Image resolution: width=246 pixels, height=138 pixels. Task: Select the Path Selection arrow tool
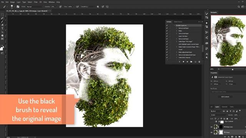[2, 32]
